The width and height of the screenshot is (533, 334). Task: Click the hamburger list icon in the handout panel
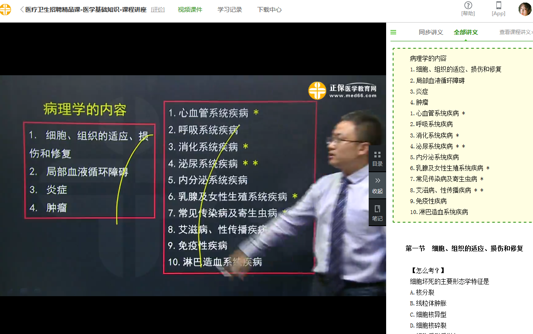pos(393,32)
